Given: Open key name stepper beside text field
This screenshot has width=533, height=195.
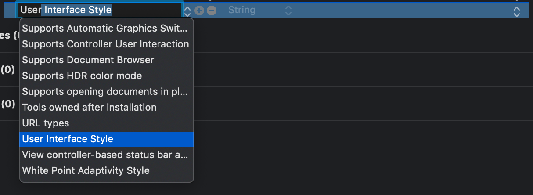Looking at the screenshot, I should (188, 10).
